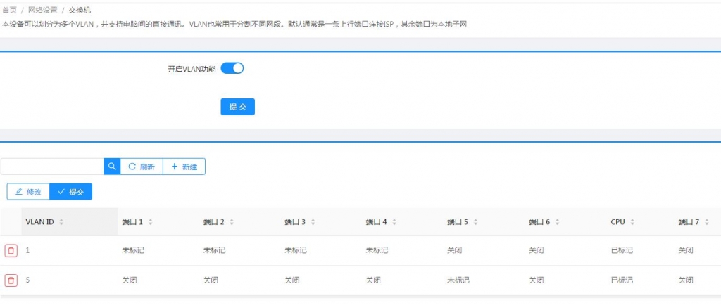Select 端口 6 关闭 cell in VLAN 5 row
721x305 pixels.
pyautogui.click(x=536, y=280)
